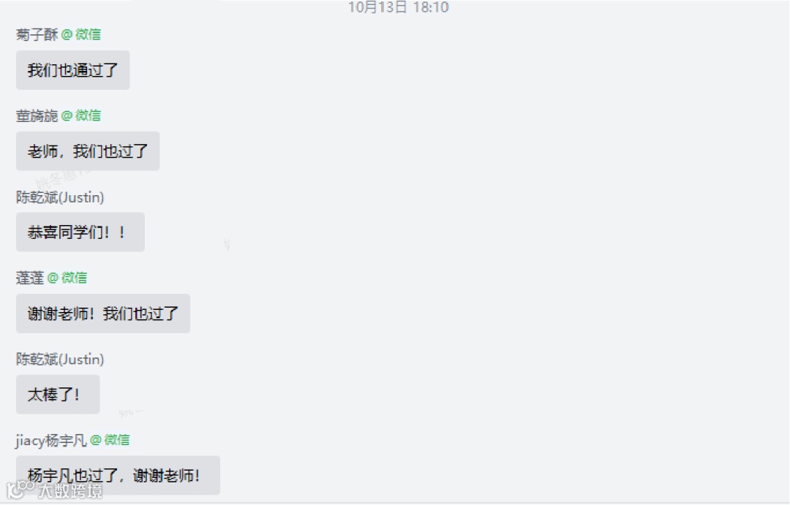This screenshot has height=505, width=790.
Task: Select the message bubble 恭喜同学们！！
Action: point(80,232)
